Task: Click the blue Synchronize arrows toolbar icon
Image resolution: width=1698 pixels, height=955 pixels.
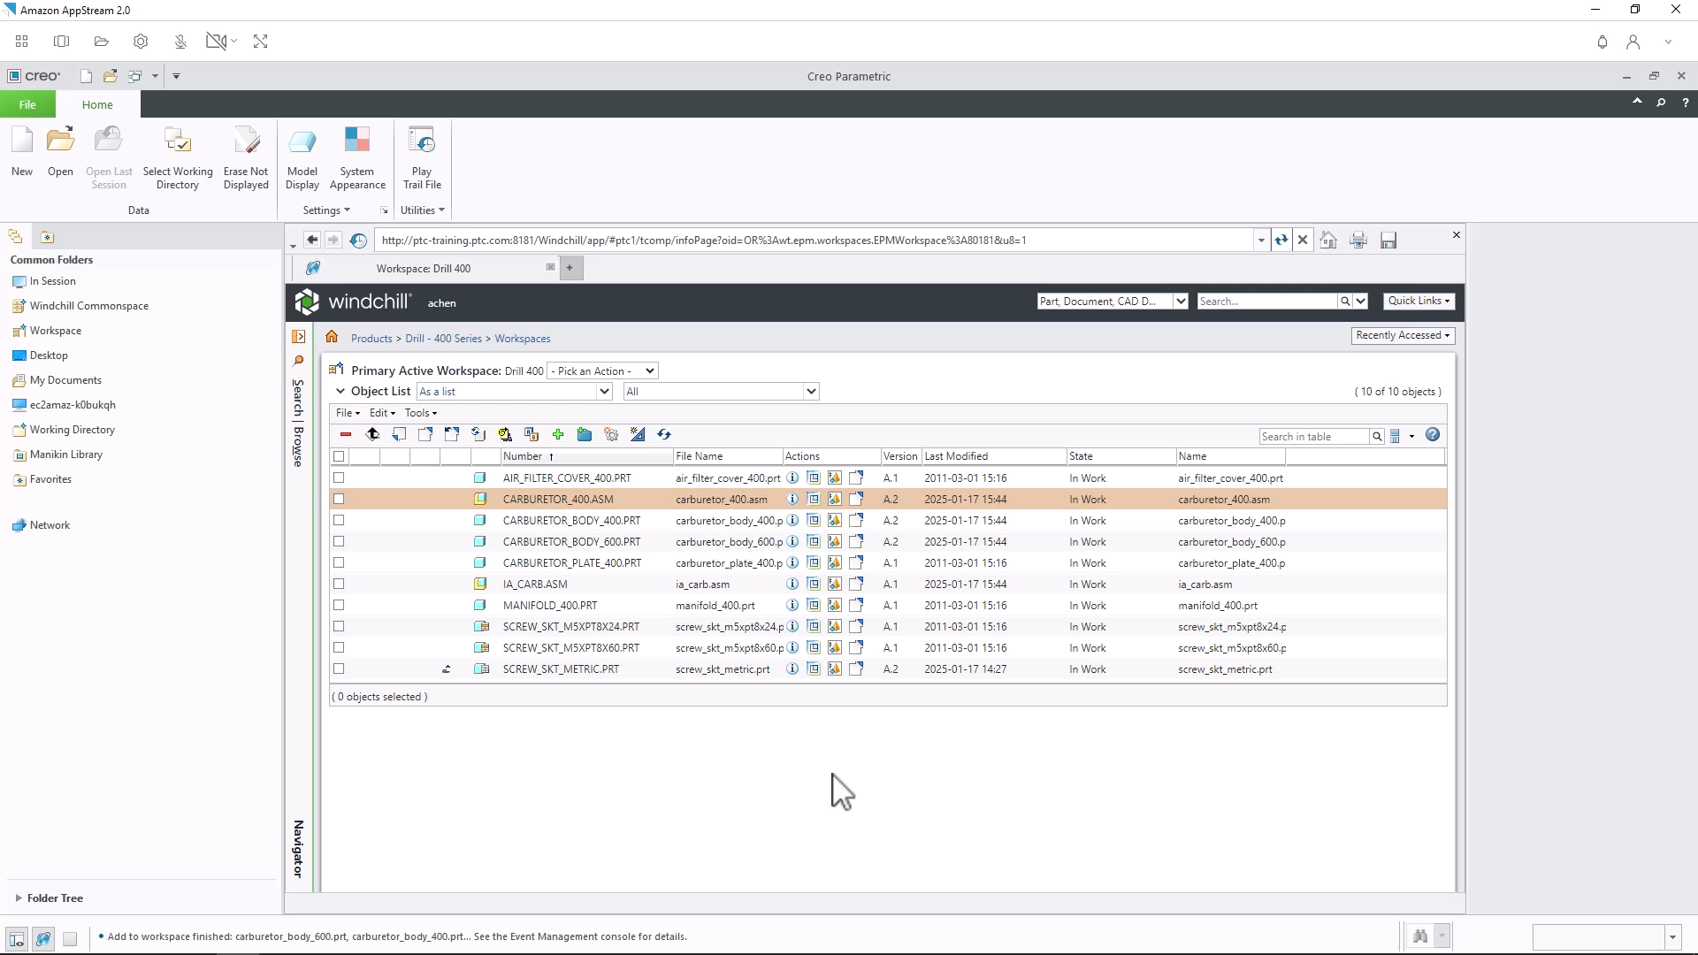Action: pyautogui.click(x=664, y=434)
